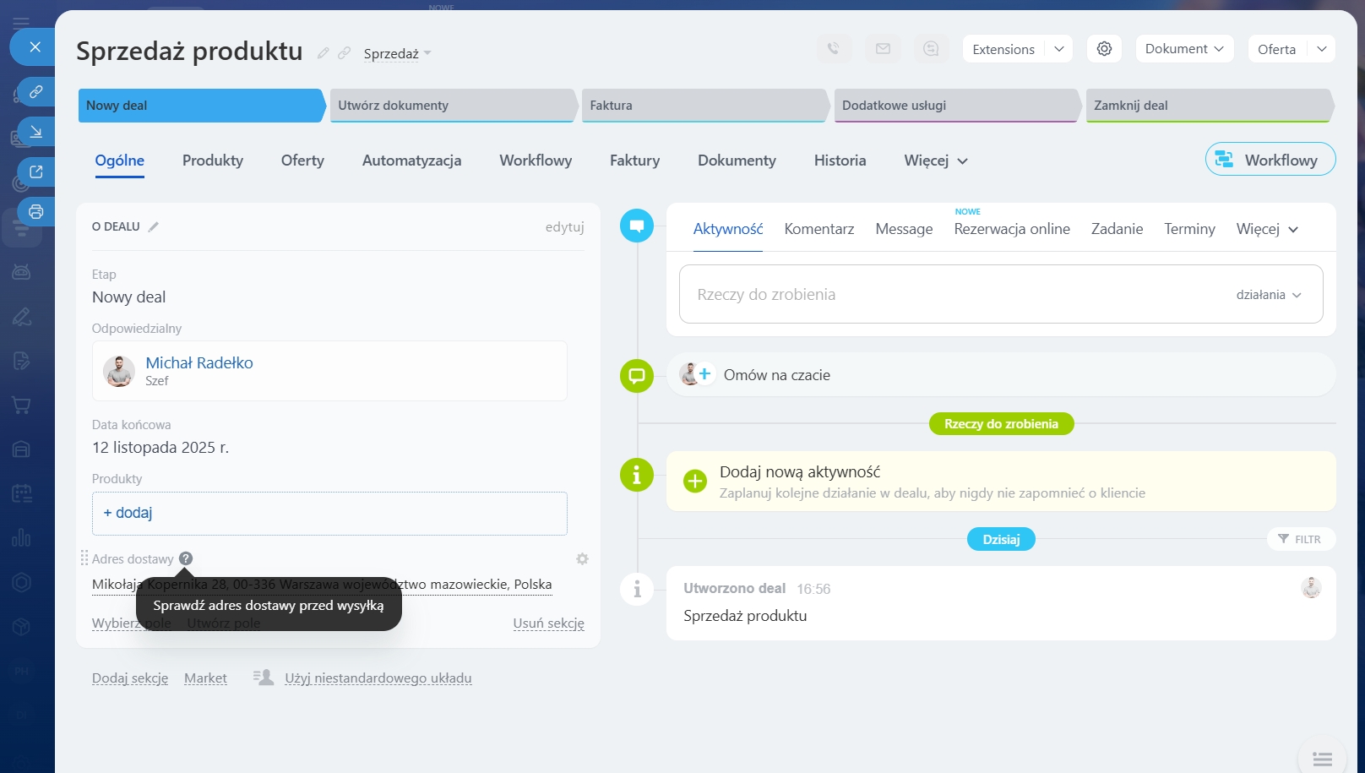The height and width of the screenshot is (773, 1365).
Task: Click the email envelope icon in header
Action: pyautogui.click(x=883, y=49)
